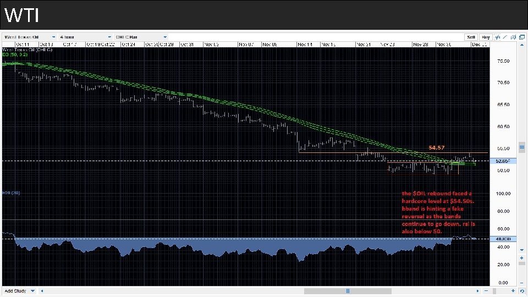Click the 100.00 RSI axis label
The width and height of the screenshot is (528, 297).
click(x=503, y=194)
